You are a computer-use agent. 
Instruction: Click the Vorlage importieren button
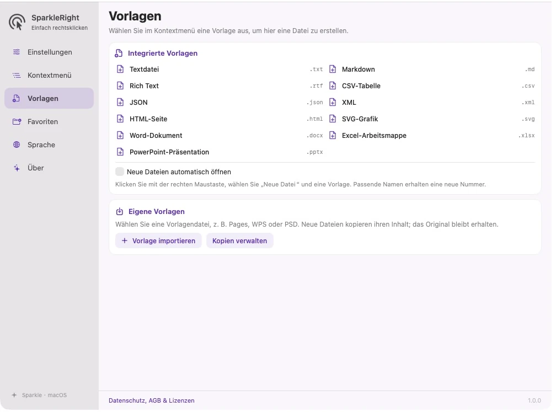[x=158, y=240]
